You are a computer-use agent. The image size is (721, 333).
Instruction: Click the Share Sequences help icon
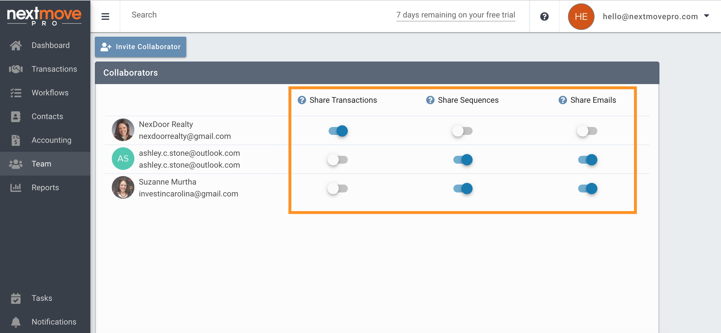[x=430, y=100]
